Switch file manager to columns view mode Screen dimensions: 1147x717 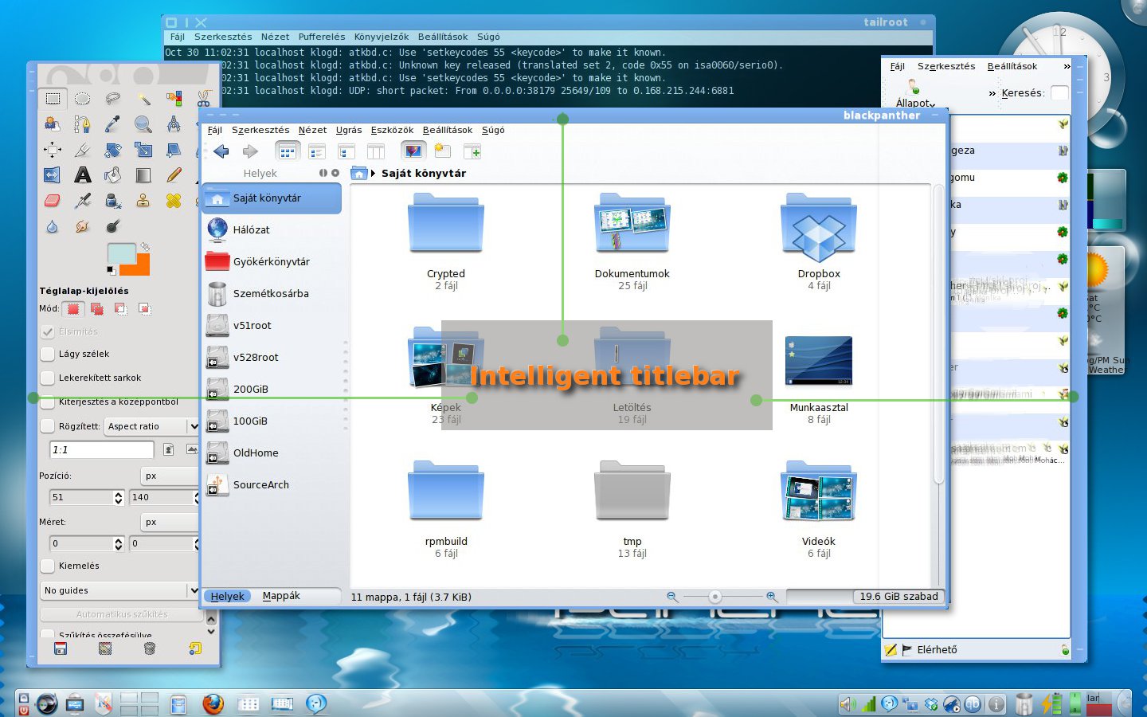[375, 151]
